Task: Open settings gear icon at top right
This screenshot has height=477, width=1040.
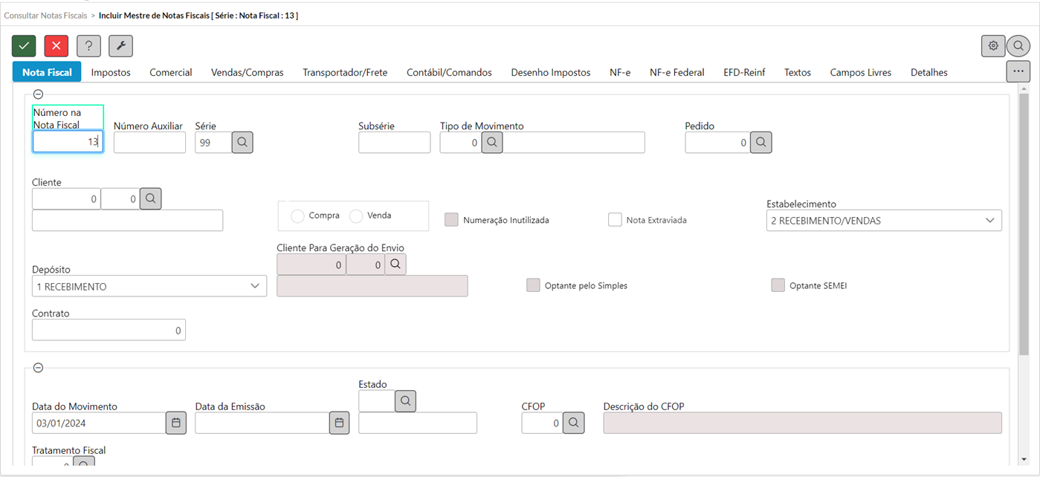Action: coord(993,46)
